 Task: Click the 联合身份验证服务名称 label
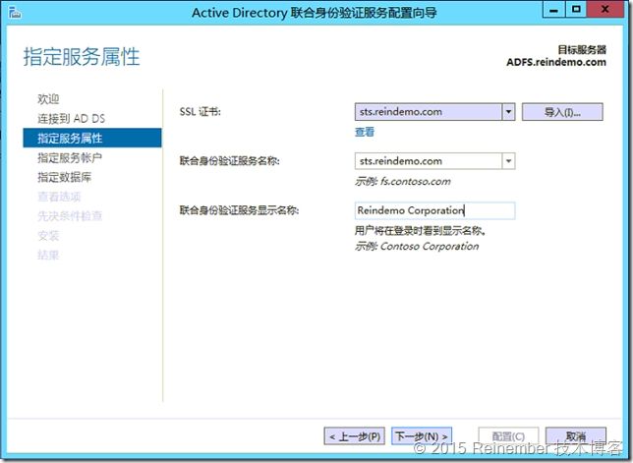[x=229, y=161]
